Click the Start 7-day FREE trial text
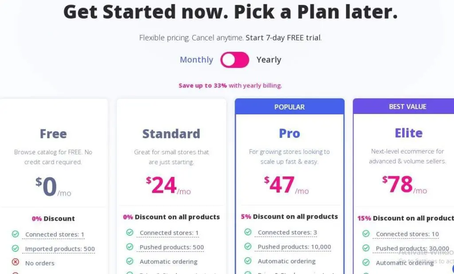Screen dimensions: 454x274 [x=283, y=38]
